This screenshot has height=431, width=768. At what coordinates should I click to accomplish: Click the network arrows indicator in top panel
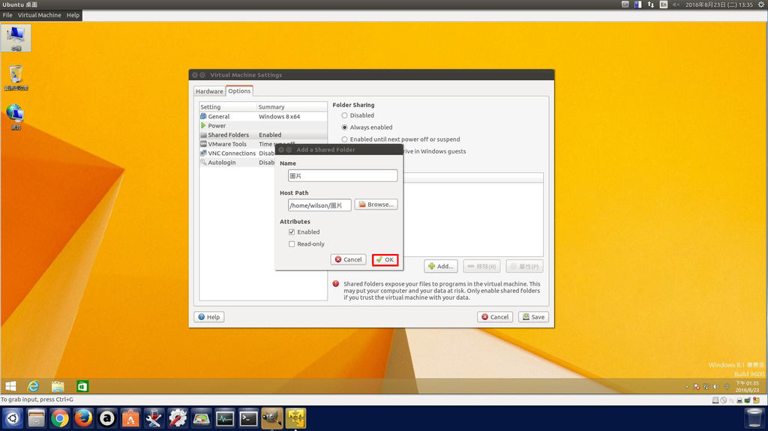(650, 4)
